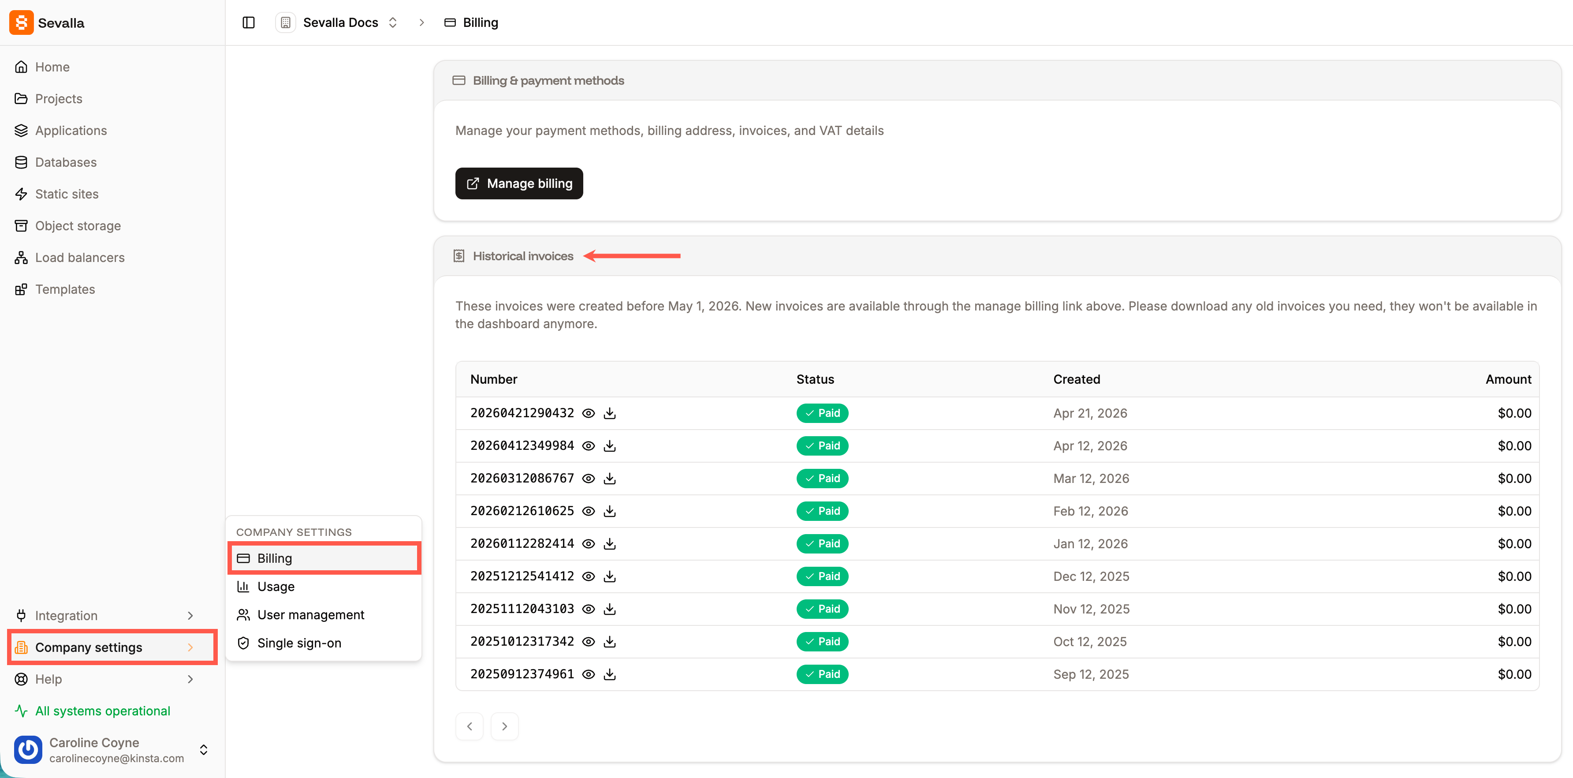Click the Created column header
1573x778 pixels.
tap(1077, 379)
